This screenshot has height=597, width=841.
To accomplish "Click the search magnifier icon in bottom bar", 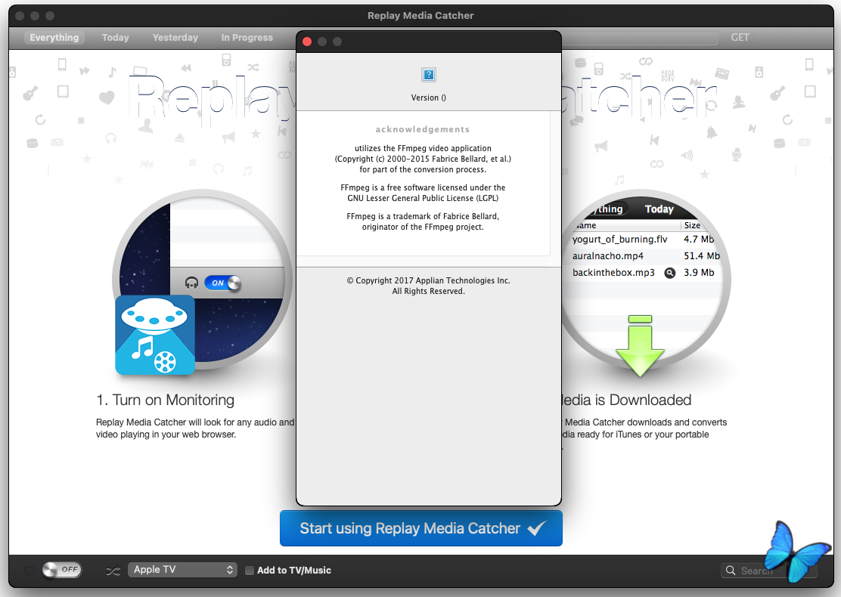I will click(x=731, y=571).
